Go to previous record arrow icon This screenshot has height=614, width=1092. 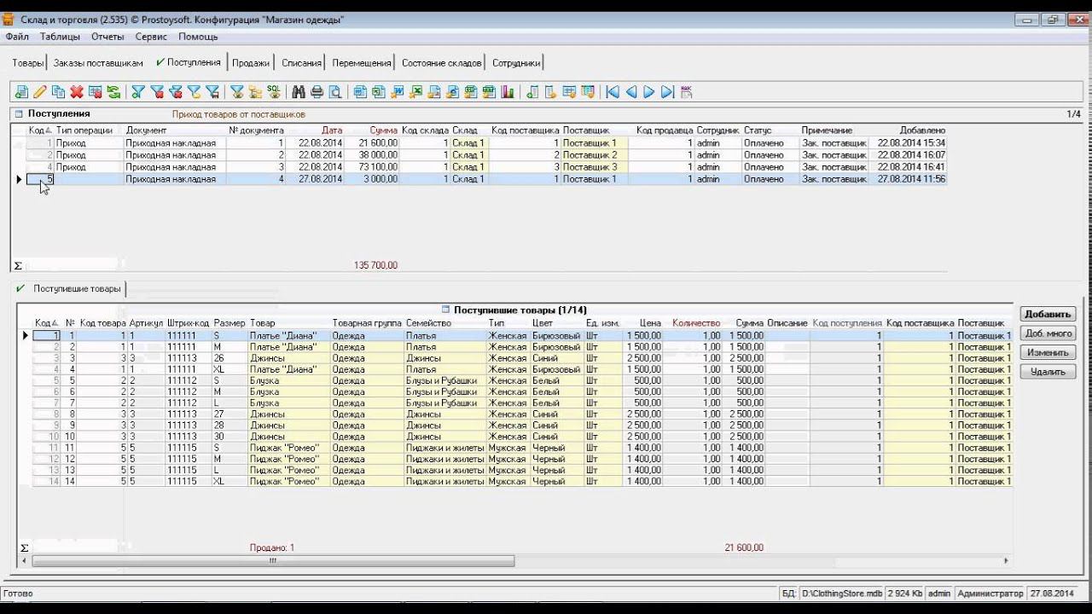631,92
